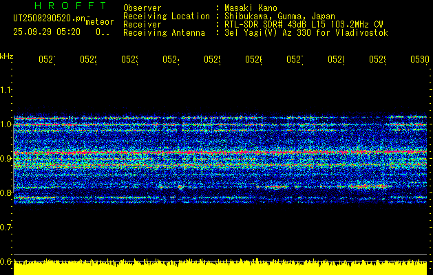
Task: Click the 0526 time marker
Action: pyautogui.click(x=254, y=59)
